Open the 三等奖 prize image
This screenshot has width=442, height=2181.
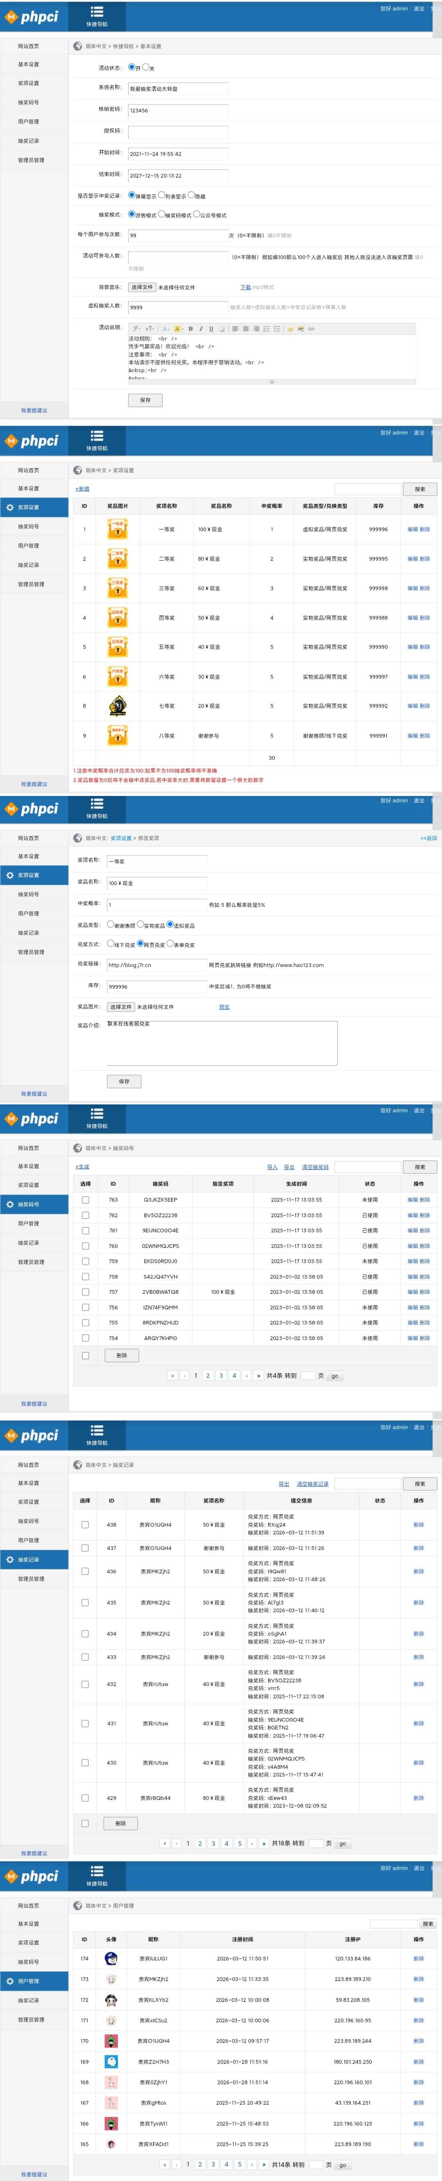[x=117, y=587]
